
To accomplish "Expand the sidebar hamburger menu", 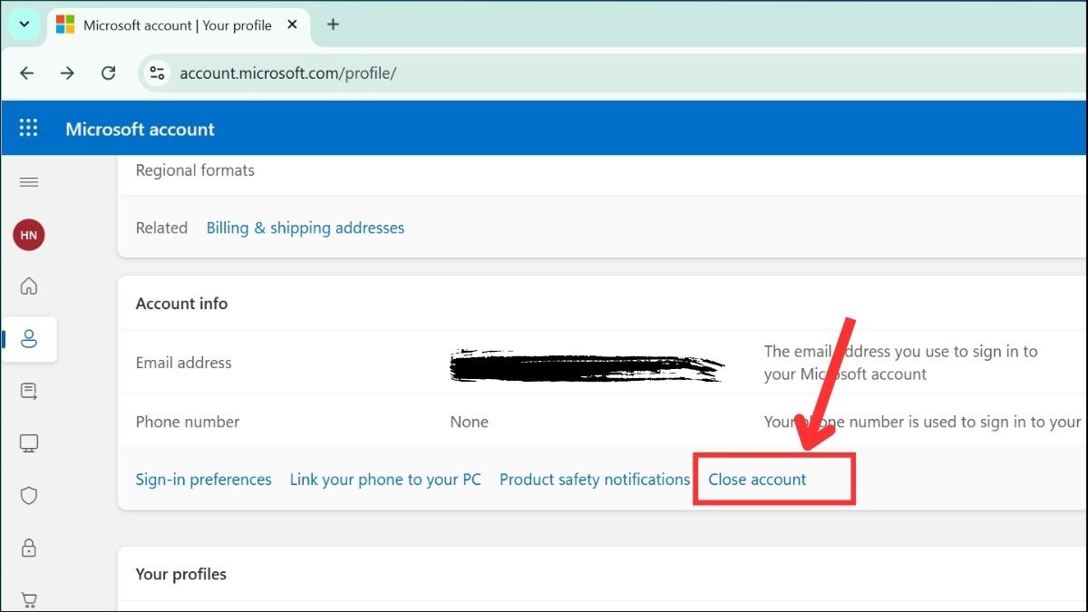I will tap(29, 182).
